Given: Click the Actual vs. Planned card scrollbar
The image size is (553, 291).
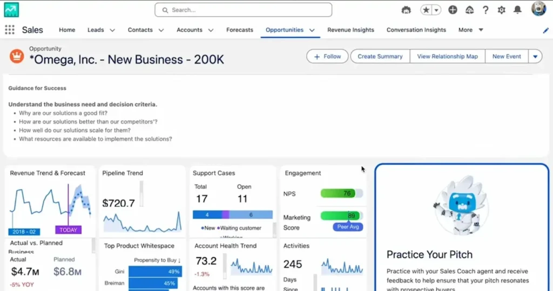Looking at the screenshot, I should point(93,245).
